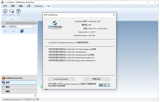
Task: Click app icon in title bar
Action: 2,2
